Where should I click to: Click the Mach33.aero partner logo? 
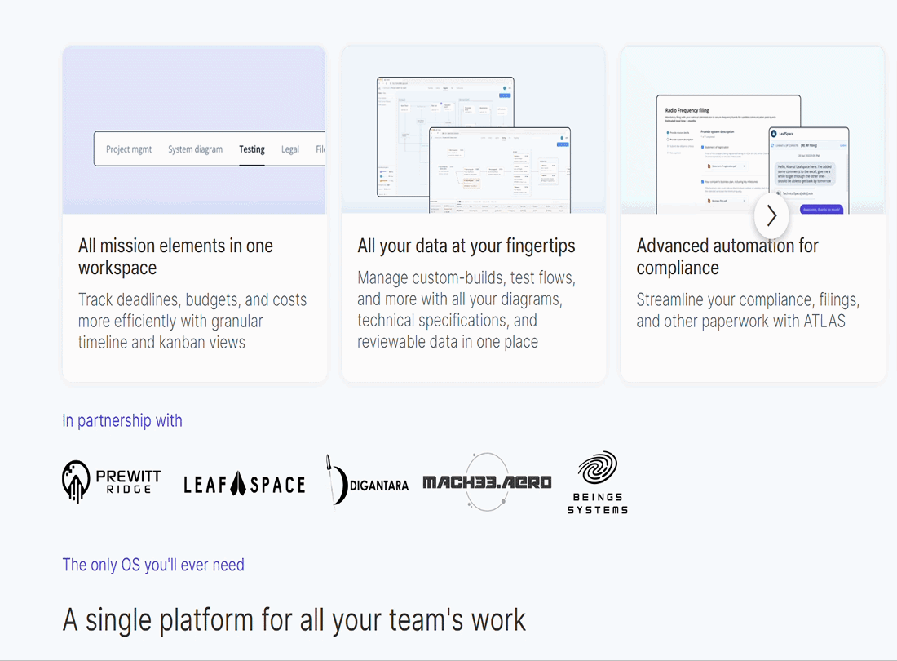488,481
